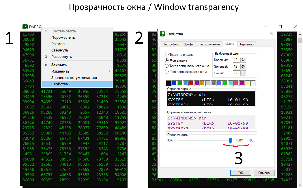Choose the Текст всплывающего окна option
303x188 pixels.
[x=166, y=66]
